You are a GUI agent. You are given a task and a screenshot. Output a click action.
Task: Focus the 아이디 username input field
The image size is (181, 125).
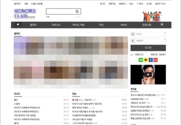click(150, 34)
